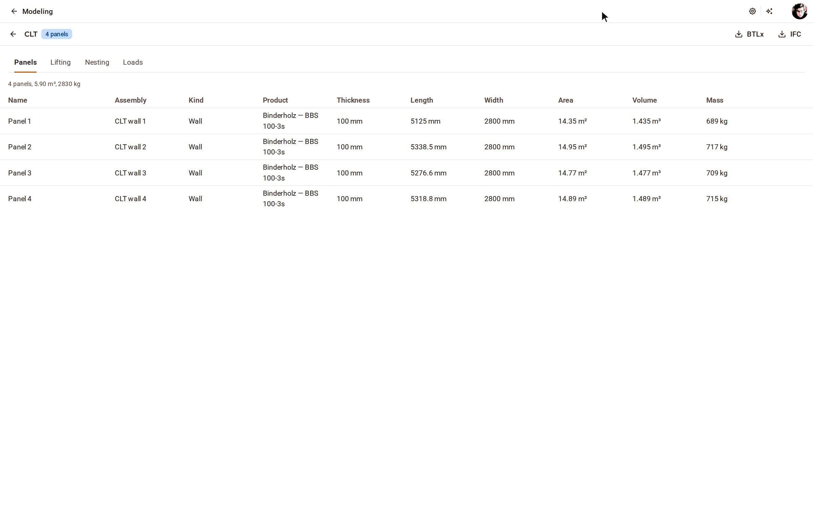813x508 pixels.
Task: Click the Area column header
Action: (566, 100)
